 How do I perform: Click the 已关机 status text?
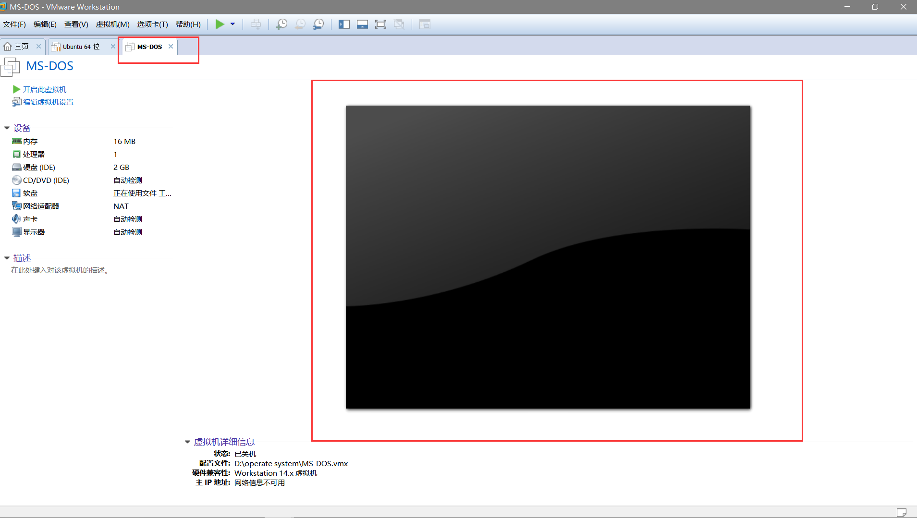pos(245,454)
